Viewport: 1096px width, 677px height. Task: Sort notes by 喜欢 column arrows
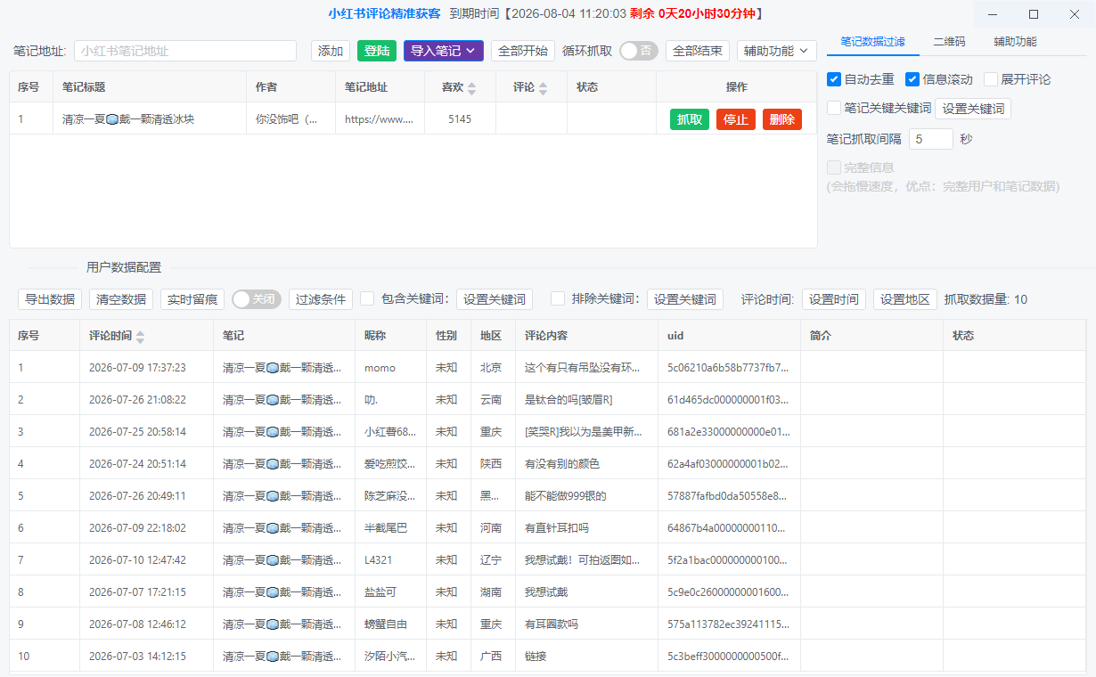pos(472,87)
